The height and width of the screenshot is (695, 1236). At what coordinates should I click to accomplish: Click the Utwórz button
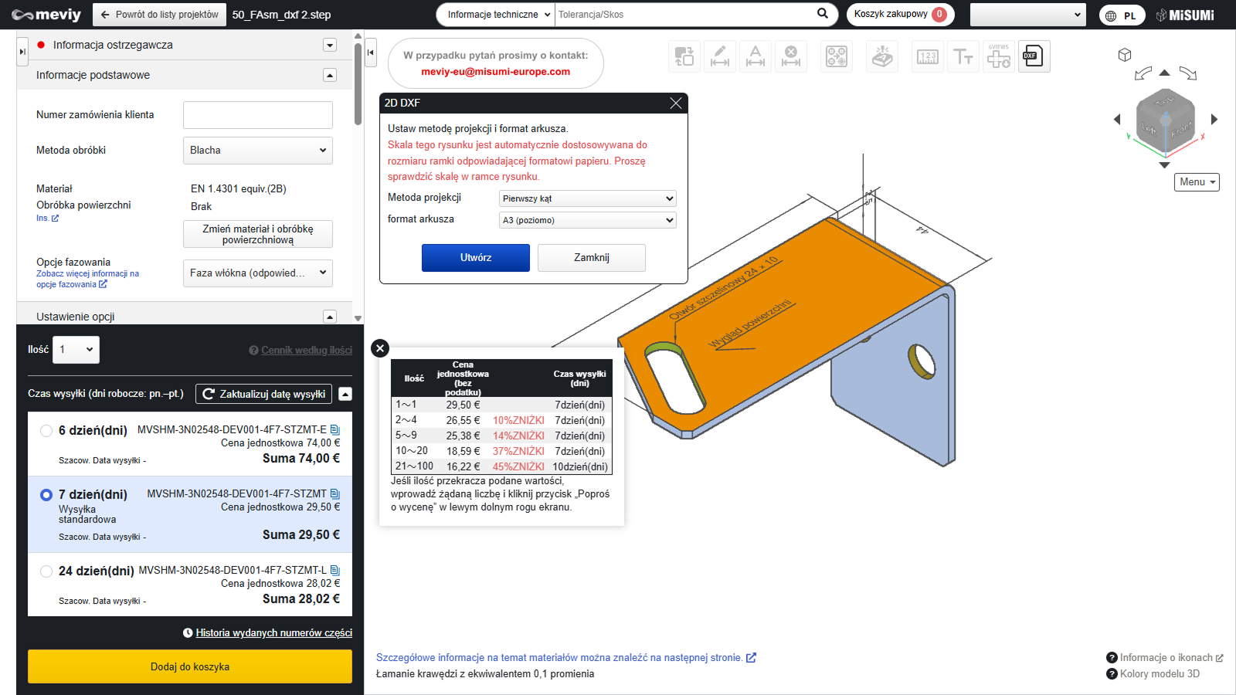(475, 258)
